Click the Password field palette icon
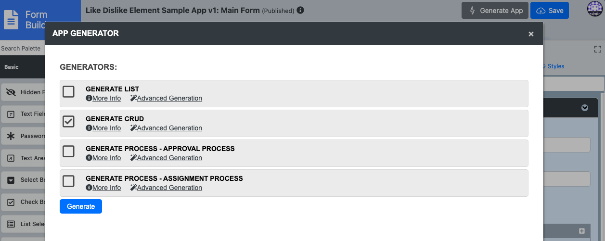This screenshot has width=605, height=241. [11, 136]
